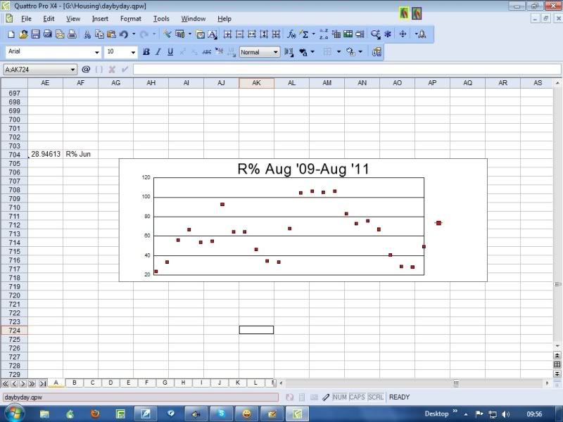Click the Print icon in toolbar
The image size is (563, 422).
pos(72,34)
